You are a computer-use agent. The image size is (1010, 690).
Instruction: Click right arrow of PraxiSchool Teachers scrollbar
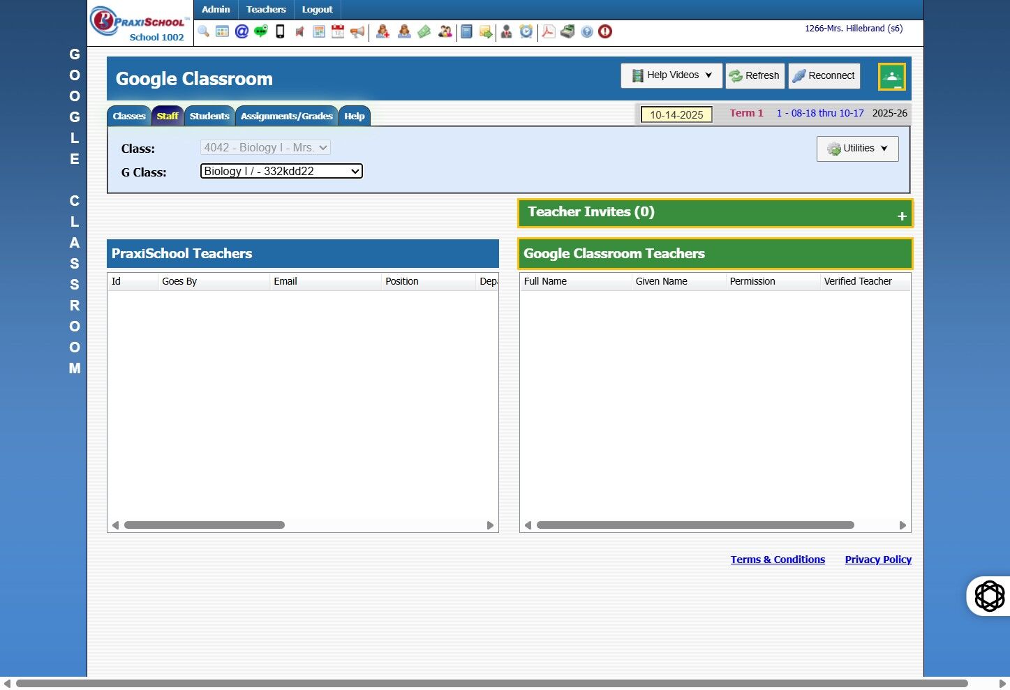[490, 525]
